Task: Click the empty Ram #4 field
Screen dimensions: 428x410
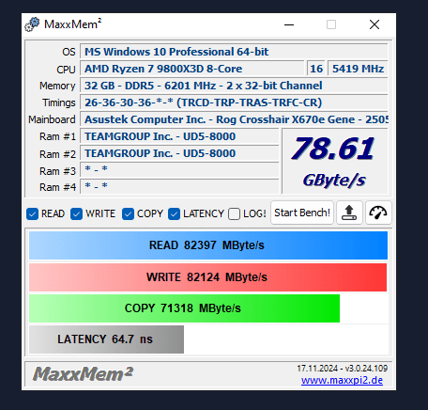Action: [x=179, y=186]
